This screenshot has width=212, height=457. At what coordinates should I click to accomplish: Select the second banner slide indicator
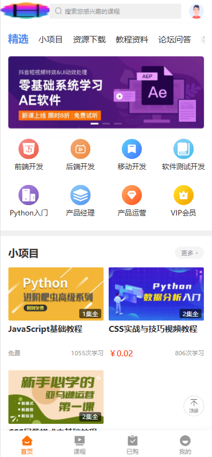tap(106, 123)
